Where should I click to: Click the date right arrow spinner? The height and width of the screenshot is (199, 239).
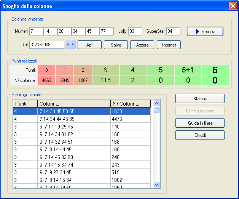[x=73, y=45]
